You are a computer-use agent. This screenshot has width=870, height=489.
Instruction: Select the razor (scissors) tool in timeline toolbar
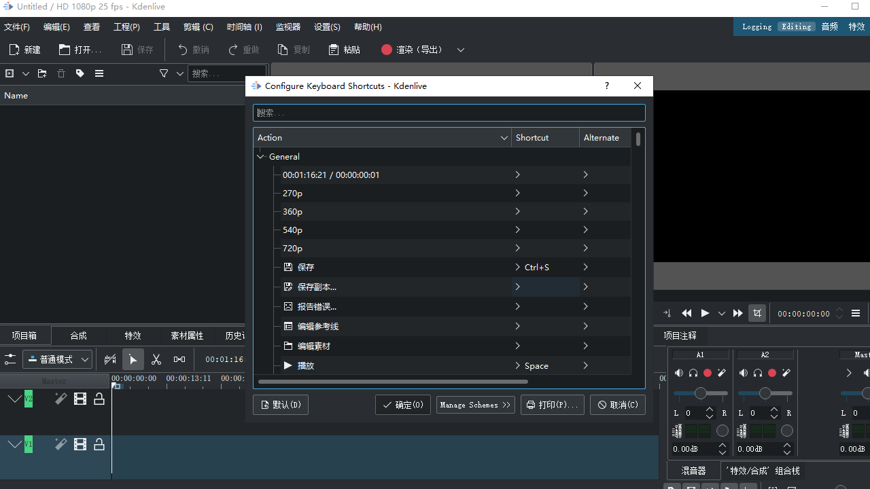156,359
